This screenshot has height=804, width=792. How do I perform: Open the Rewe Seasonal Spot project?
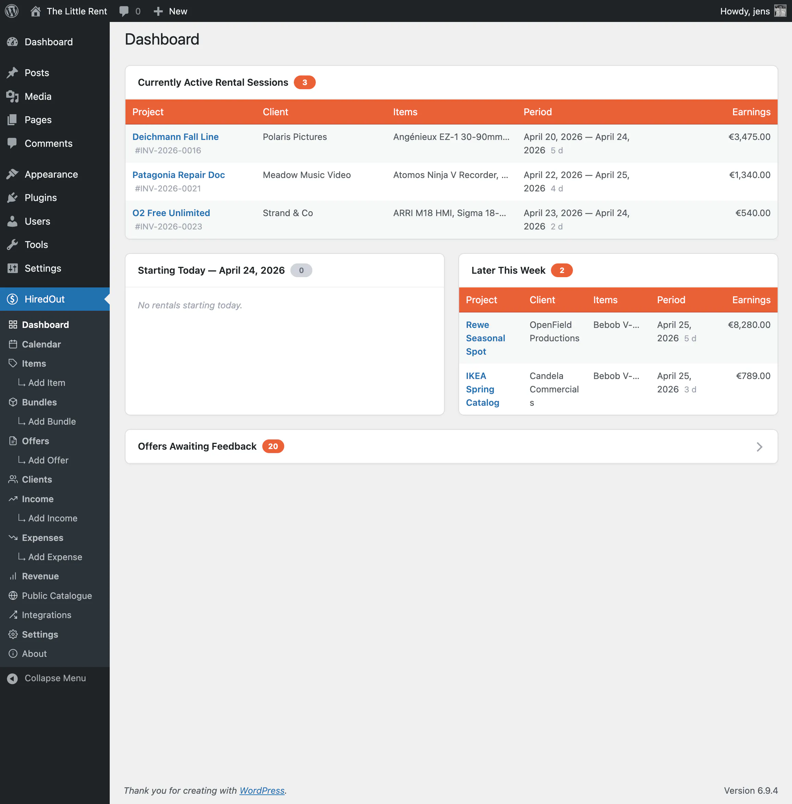coord(485,338)
